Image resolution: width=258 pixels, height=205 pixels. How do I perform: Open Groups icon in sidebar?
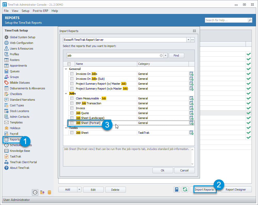[x=6, y=77]
